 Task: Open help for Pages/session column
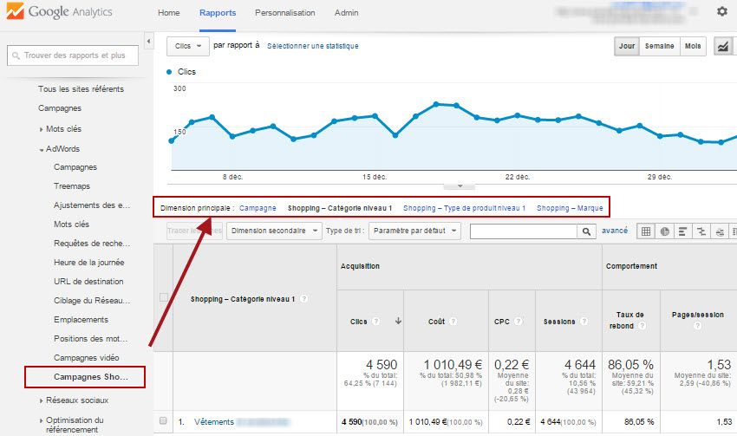point(697,325)
